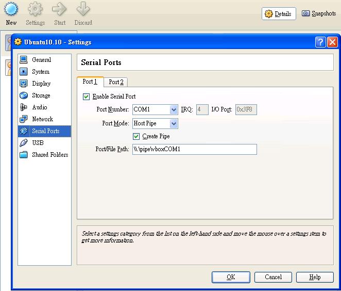The height and width of the screenshot is (291, 341).
Task: Open Shared Folders settings label
Action: 50,155
